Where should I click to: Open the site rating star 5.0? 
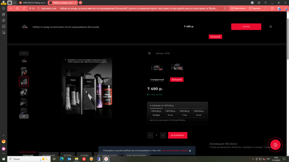[x=32, y=9]
